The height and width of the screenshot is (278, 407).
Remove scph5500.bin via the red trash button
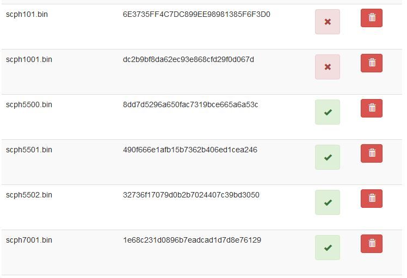(x=371, y=108)
